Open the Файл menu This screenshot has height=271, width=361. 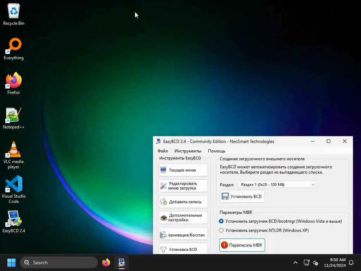(x=163, y=151)
